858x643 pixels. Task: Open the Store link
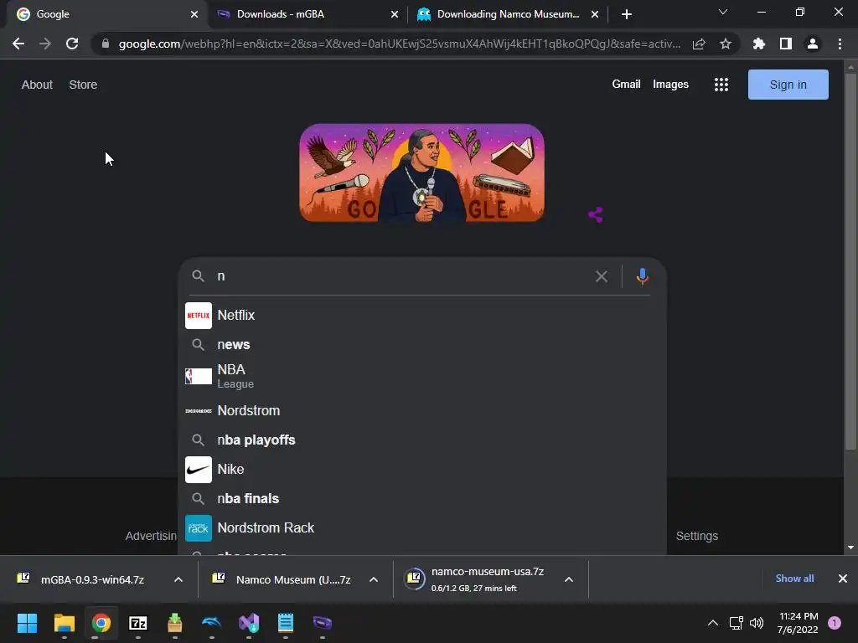[x=83, y=85]
